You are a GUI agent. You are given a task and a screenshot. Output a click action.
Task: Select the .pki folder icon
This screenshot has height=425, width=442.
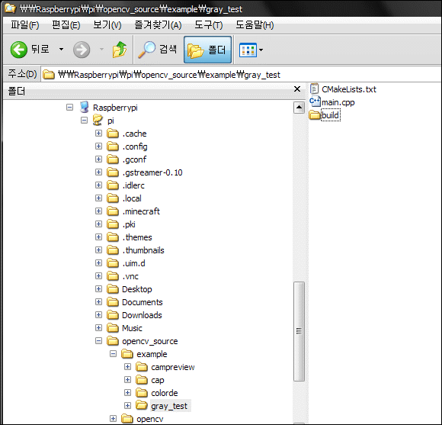point(113,224)
